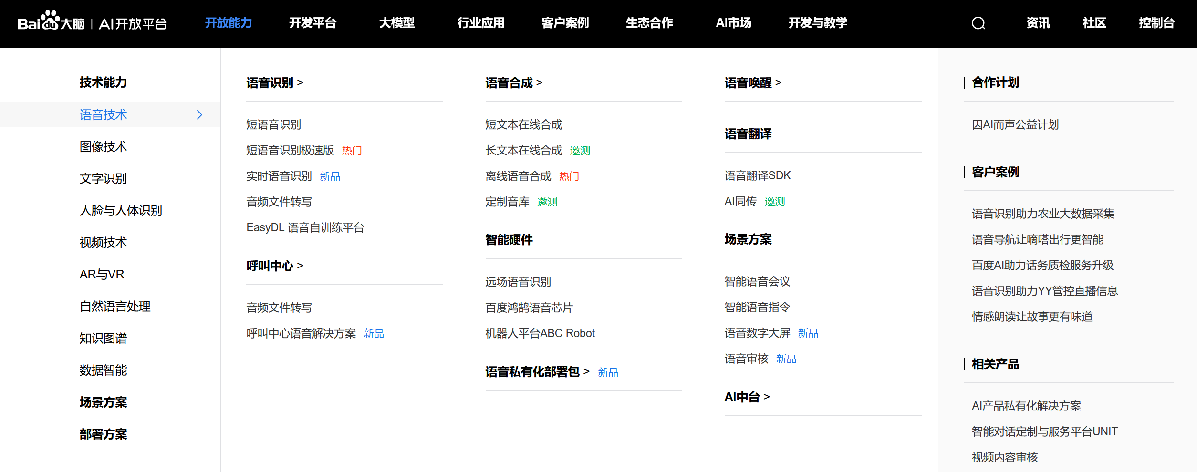Open 语音翻译SDK link

click(x=758, y=176)
